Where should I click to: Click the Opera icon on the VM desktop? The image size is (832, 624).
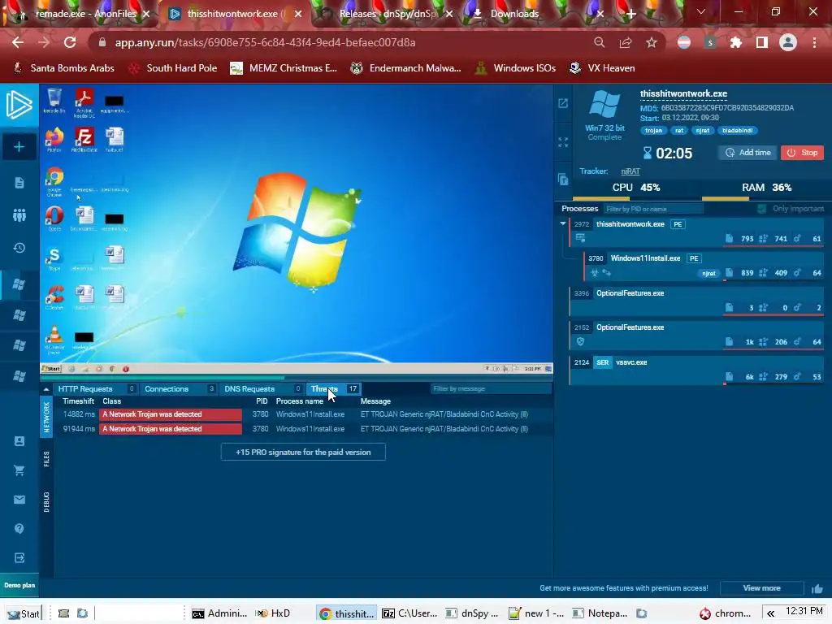(54, 218)
